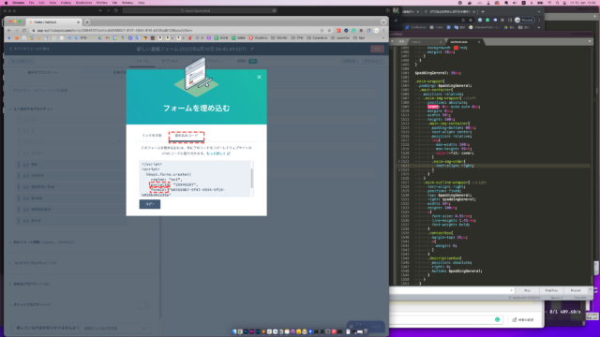Bookmark the HubSpot page with star icon
This screenshot has height=337, width=600.
(x=329, y=30)
